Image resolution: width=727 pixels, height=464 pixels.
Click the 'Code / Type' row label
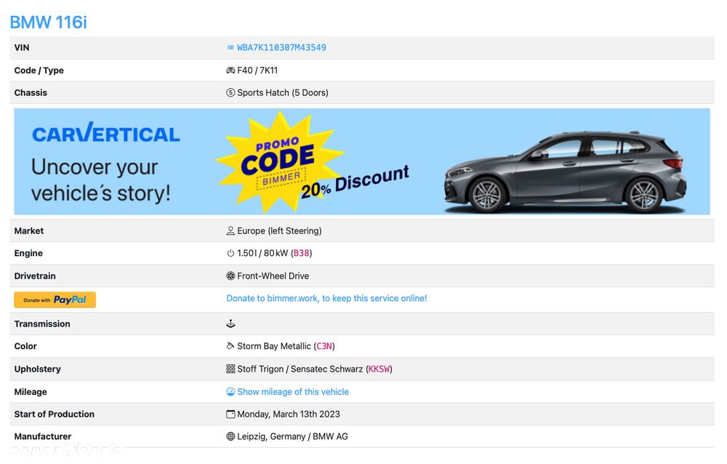[x=39, y=70]
